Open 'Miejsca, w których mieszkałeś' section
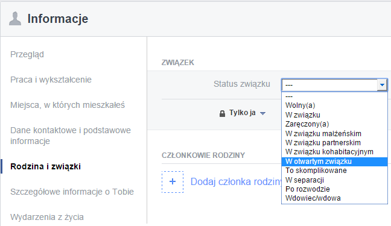 pos(68,105)
